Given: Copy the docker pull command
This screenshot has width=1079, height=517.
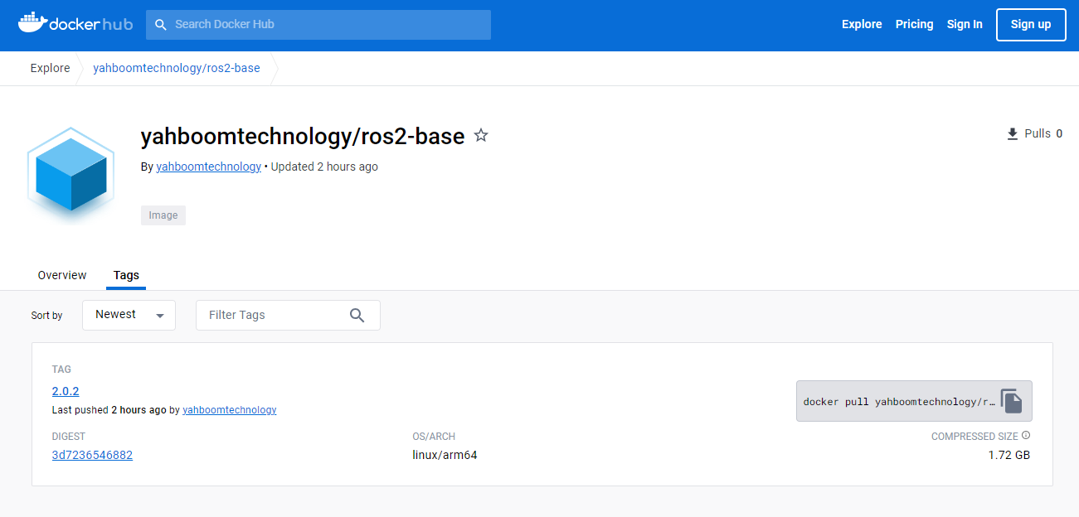Looking at the screenshot, I should point(1010,401).
